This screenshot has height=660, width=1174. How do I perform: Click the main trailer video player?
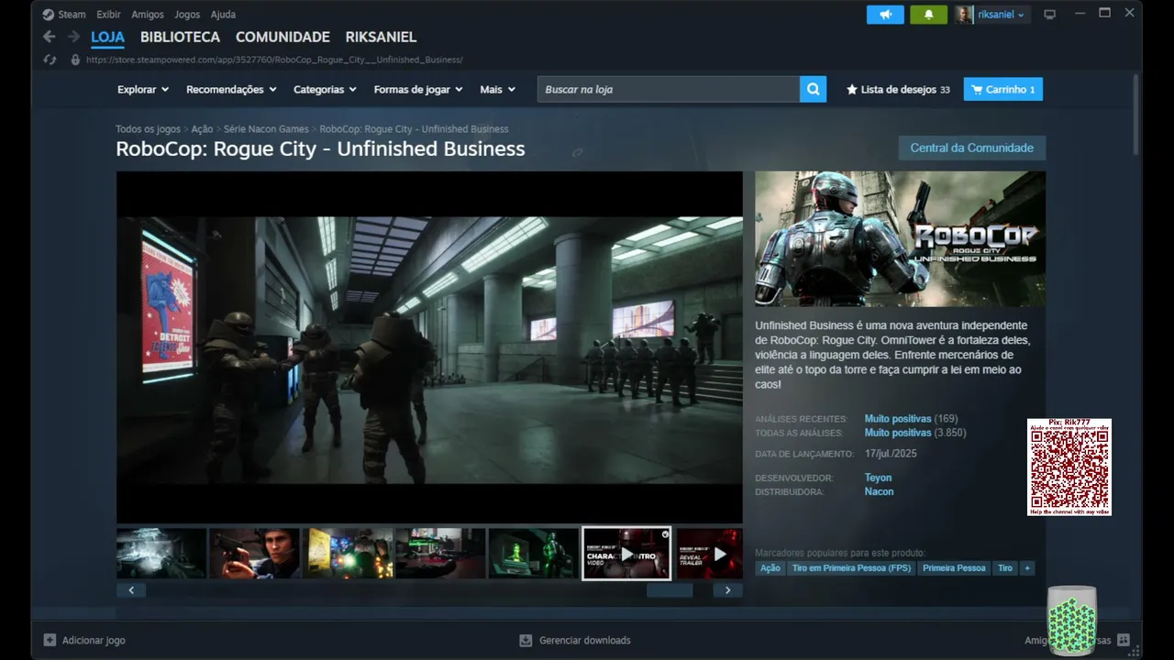pyautogui.click(x=429, y=347)
